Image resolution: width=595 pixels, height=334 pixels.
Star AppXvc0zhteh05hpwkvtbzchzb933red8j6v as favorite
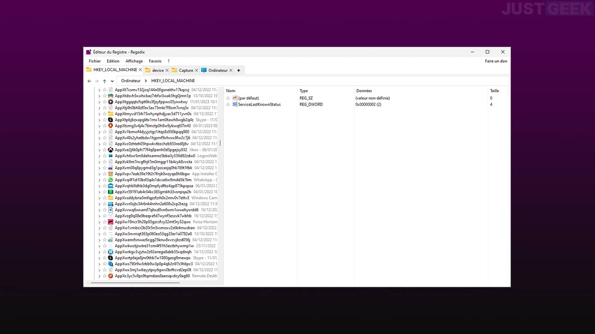coord(105,144)
